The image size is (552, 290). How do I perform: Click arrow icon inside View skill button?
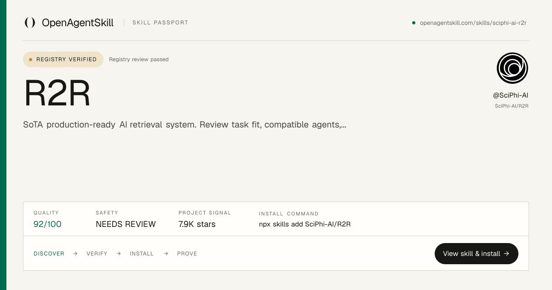coord(506,254)
